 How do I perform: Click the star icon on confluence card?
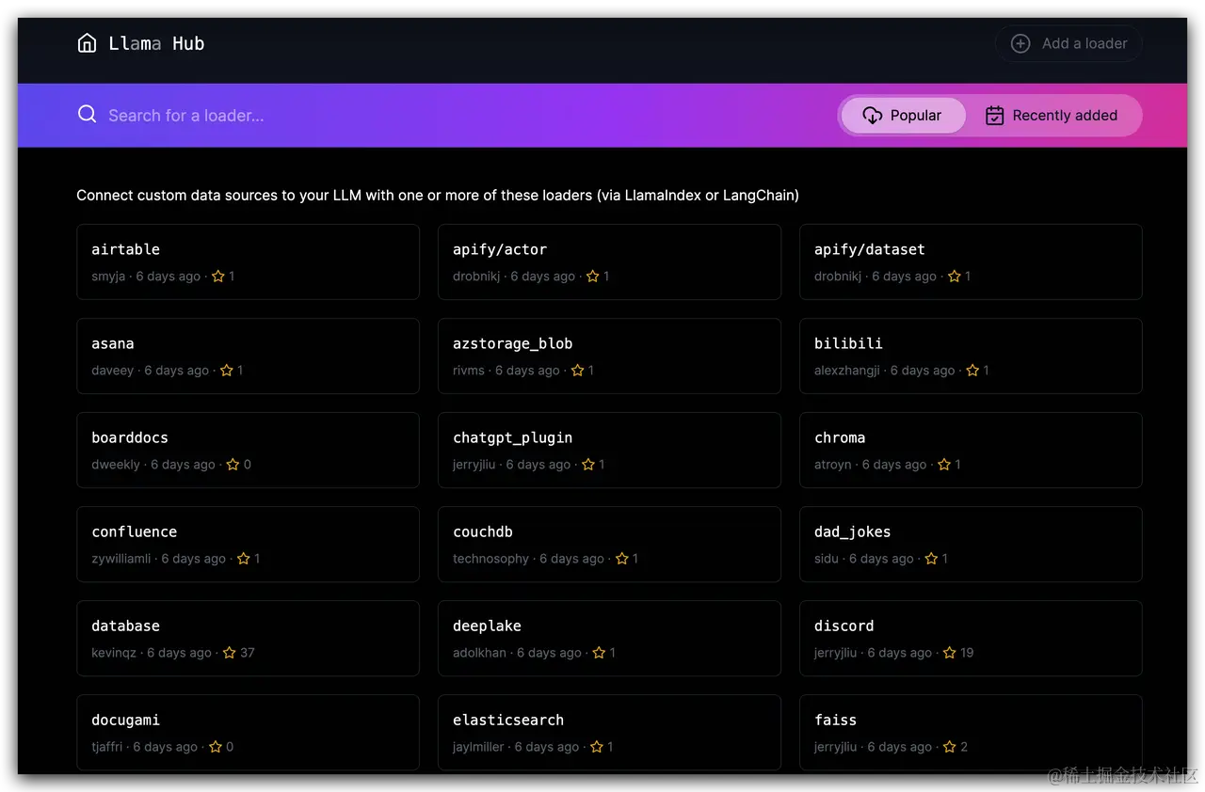[x=244, y=559]
